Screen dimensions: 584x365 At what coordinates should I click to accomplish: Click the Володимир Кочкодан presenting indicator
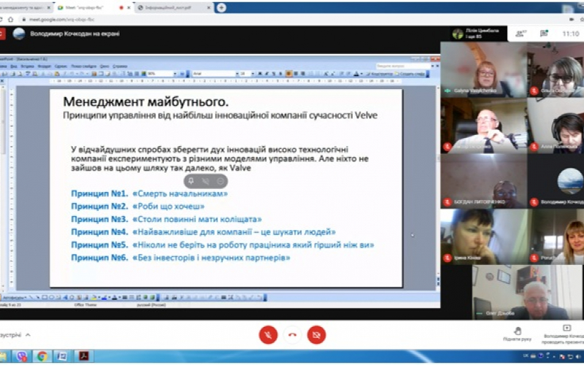[x=563, y=334]
